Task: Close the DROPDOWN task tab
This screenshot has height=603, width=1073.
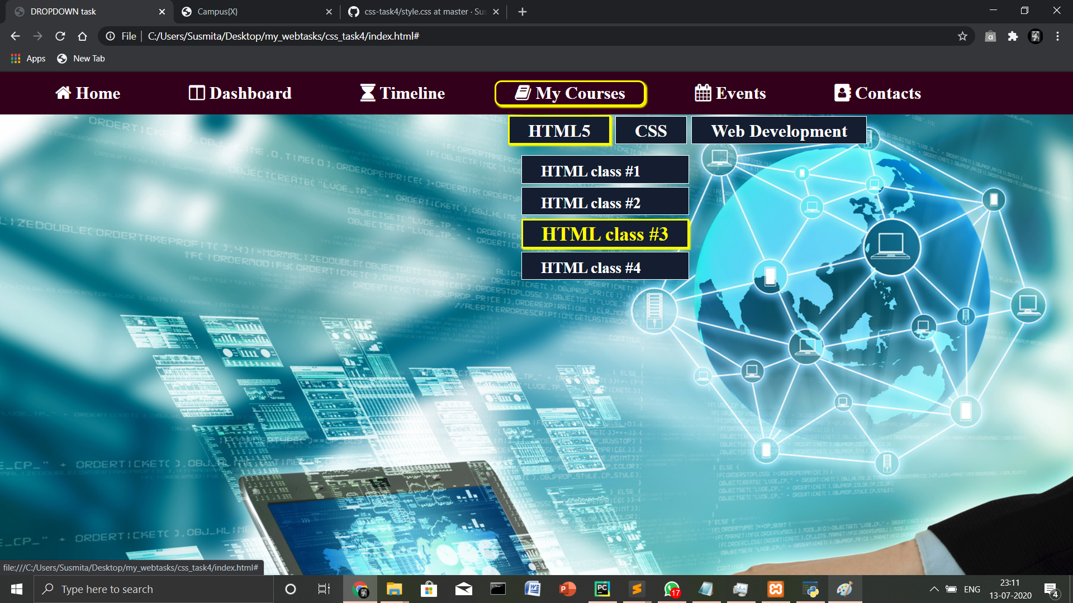Action: point(162,12)
